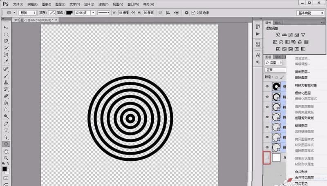327x186 pixels.
Task: Select the Hand tool
Action: click(6, 151)
